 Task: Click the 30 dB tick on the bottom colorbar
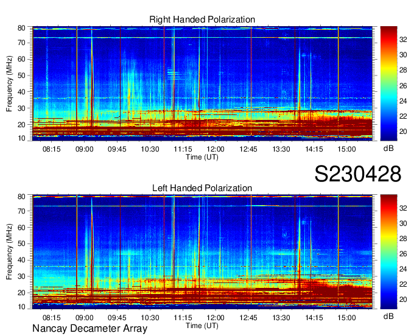403,223
